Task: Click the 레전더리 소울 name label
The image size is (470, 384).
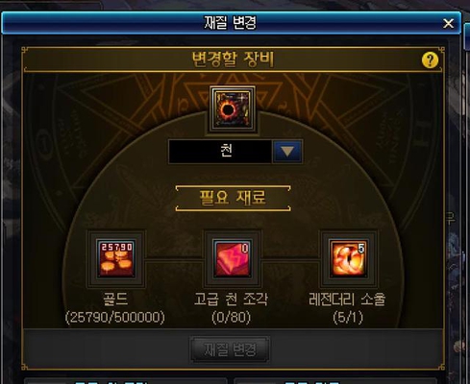Action: click(x=347, y=300)
